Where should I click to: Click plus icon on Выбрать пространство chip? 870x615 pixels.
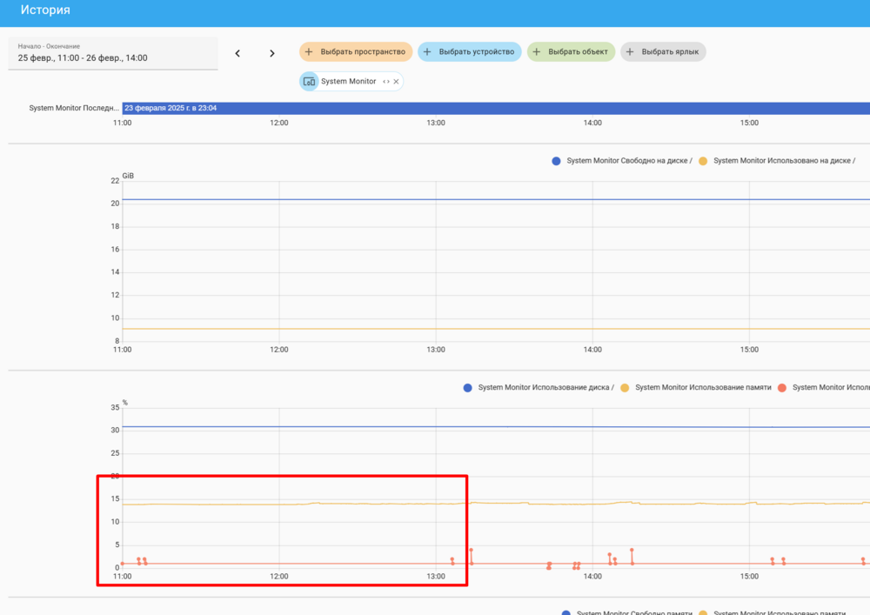309,52
